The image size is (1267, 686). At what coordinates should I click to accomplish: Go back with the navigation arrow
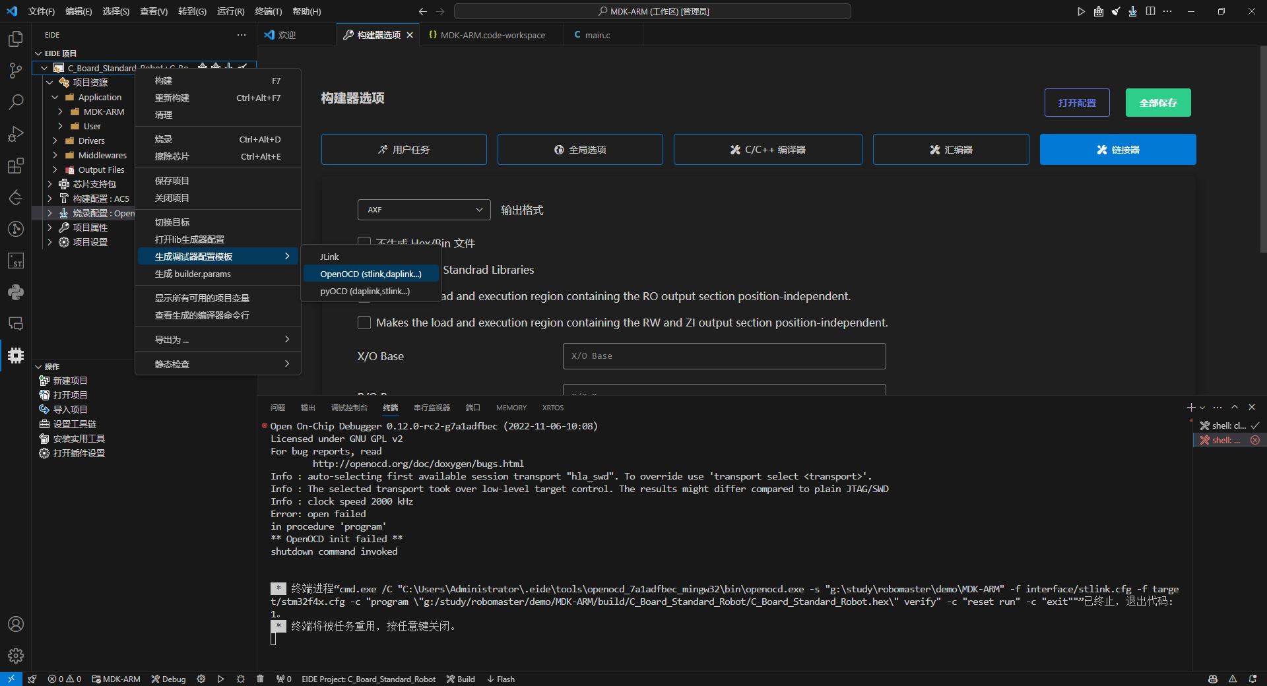423,11
